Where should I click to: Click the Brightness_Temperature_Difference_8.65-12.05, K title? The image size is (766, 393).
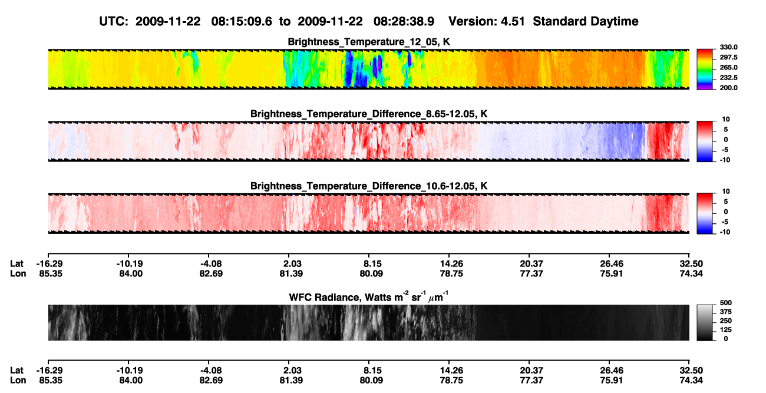(x=369, y=114)
